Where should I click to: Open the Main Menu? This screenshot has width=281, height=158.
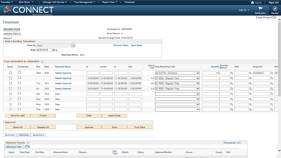26,2
